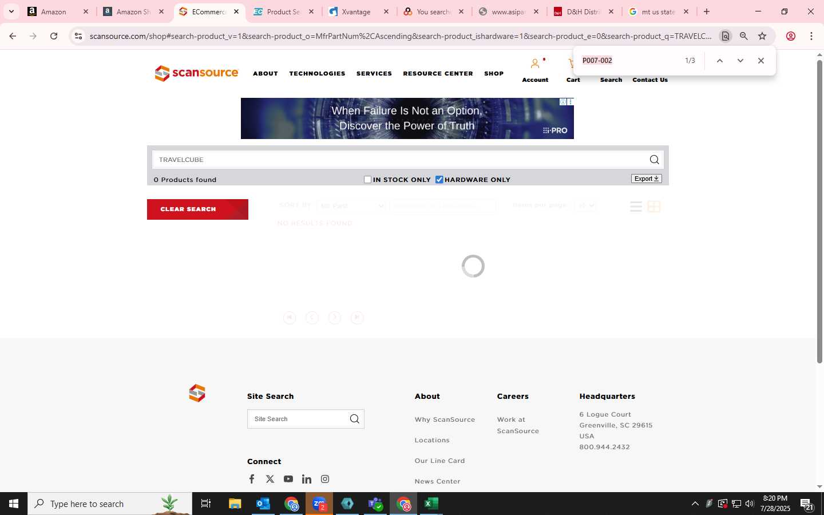824x515 pixels.
Task: Click the Chrome address bar URL
Action: pos(401,36)
